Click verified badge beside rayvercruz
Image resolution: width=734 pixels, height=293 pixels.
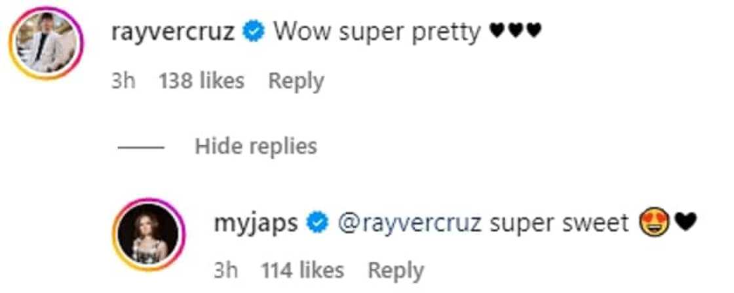coord(253,31)
